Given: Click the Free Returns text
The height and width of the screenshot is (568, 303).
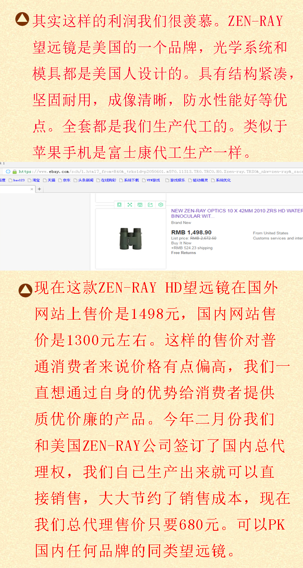Looking at the screenshot, I should 183,253.
